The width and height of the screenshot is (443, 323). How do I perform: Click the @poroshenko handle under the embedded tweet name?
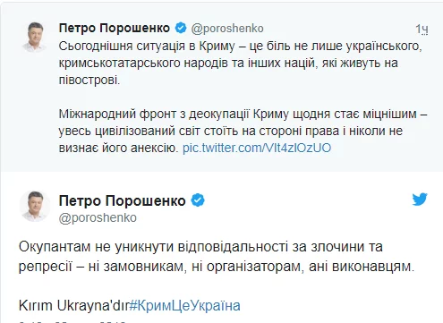click(x=98, y=217)
